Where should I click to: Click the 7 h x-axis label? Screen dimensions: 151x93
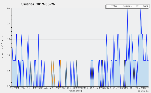(52, 88)
